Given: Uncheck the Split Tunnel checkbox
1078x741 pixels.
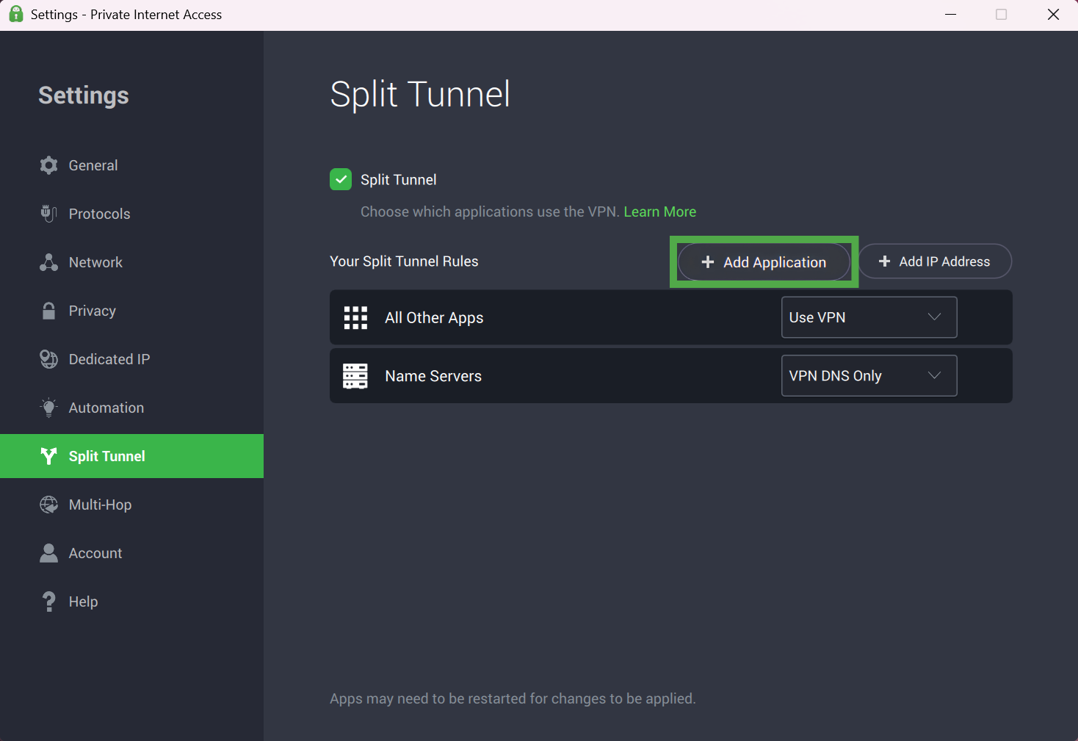Looking at the screenshot, I should pyautogui.click(x=341, y=179).
